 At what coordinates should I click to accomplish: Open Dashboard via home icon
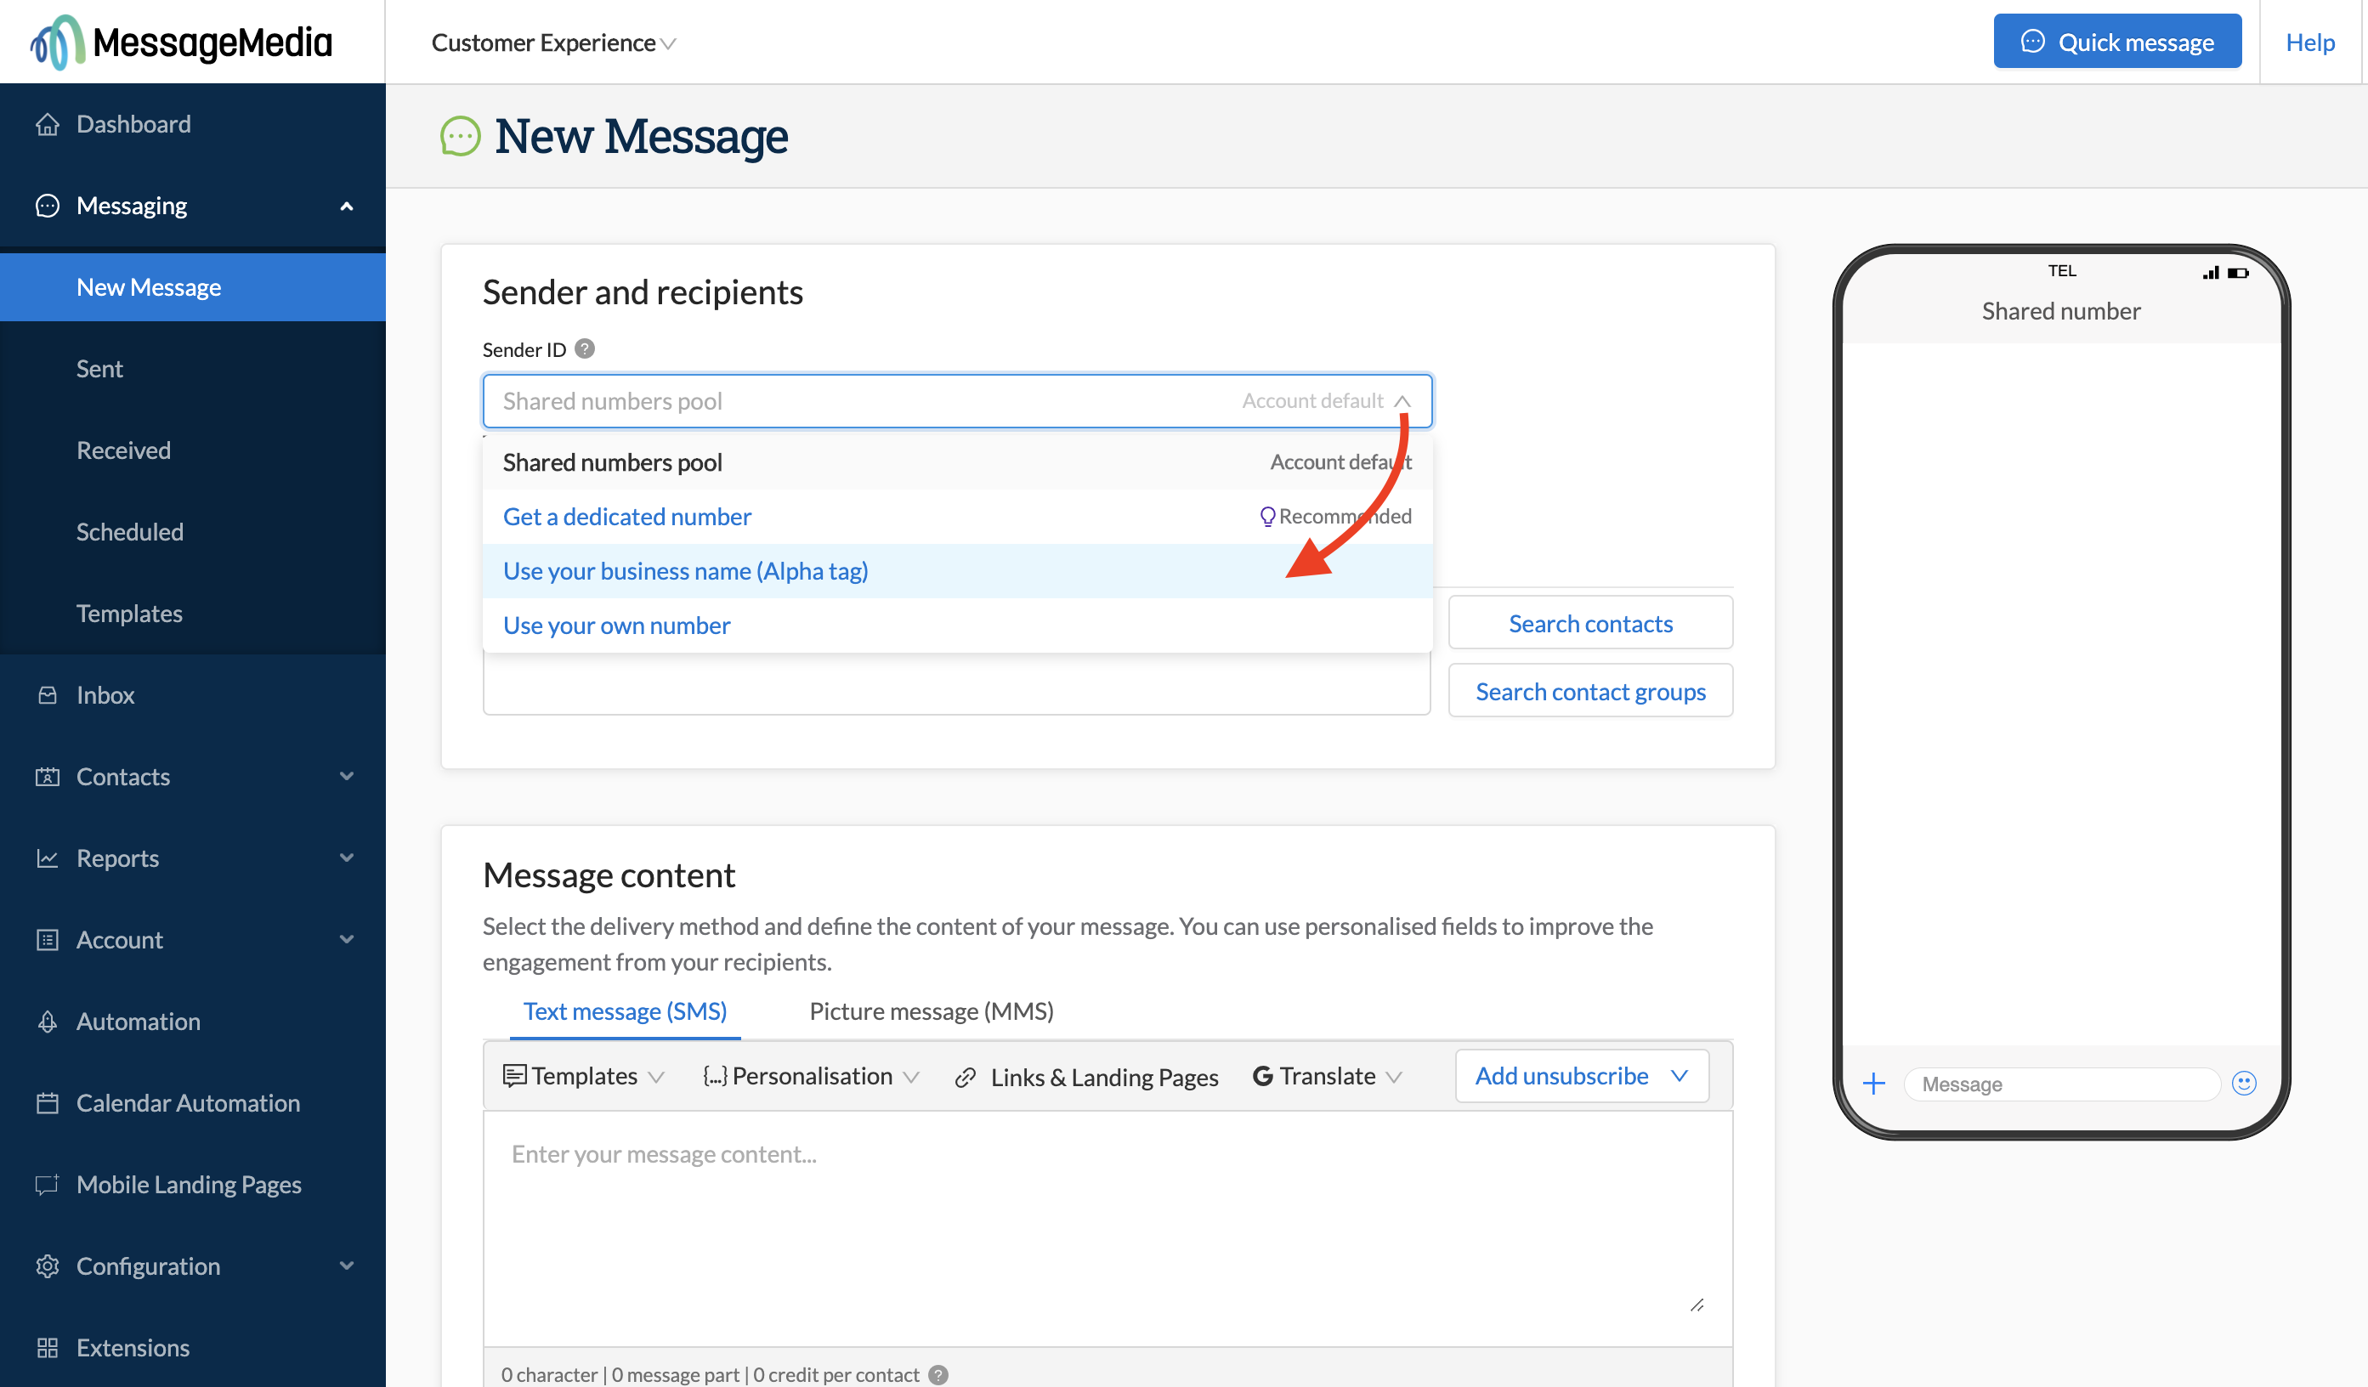(47, 124)
